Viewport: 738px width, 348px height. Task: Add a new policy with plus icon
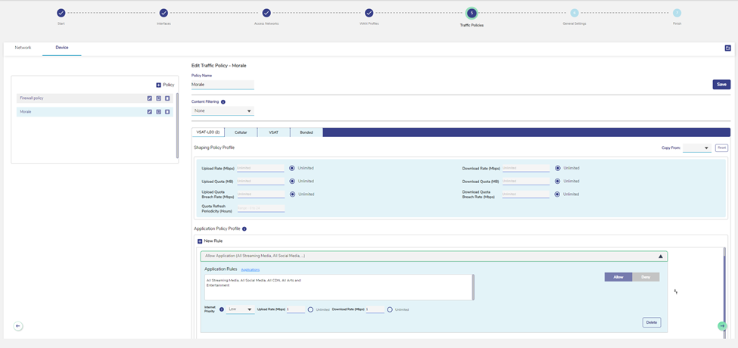[158, 85]
